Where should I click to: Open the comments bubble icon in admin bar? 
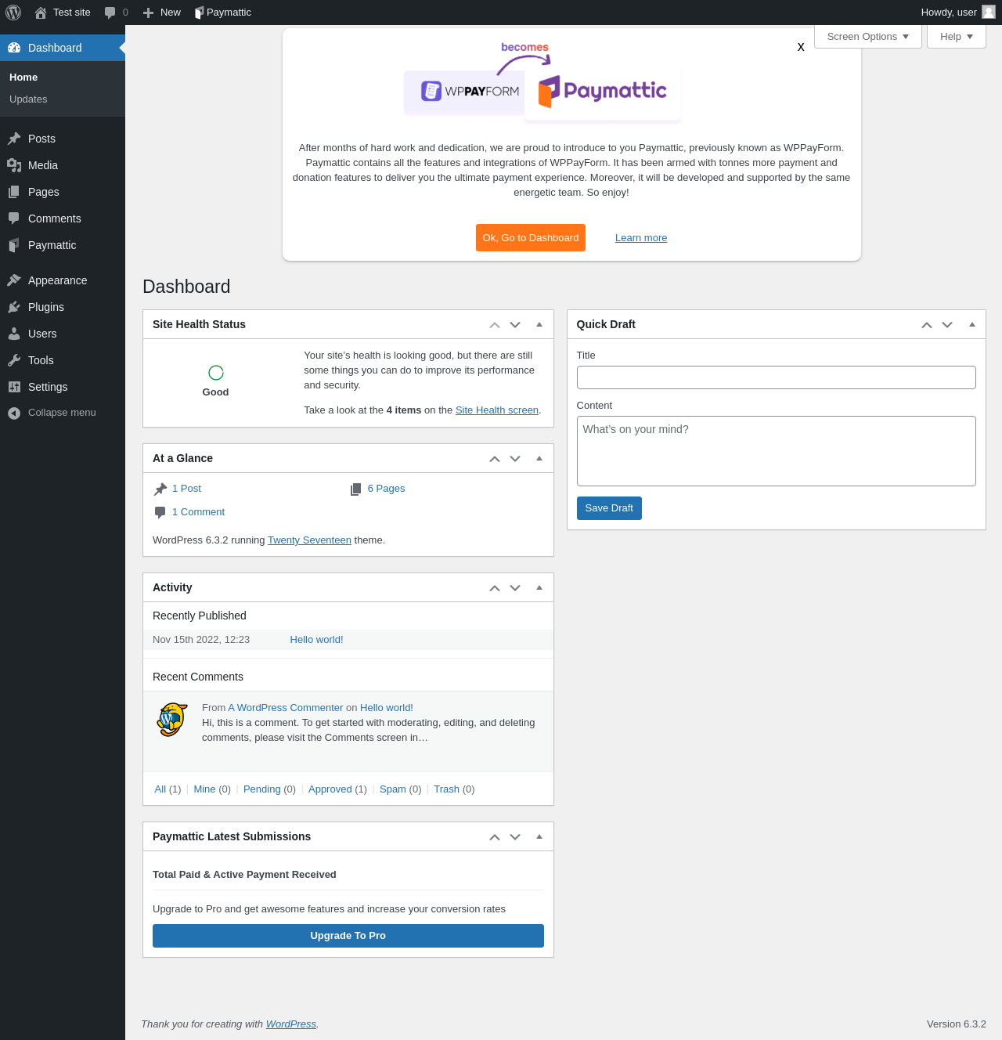point(110,13)
